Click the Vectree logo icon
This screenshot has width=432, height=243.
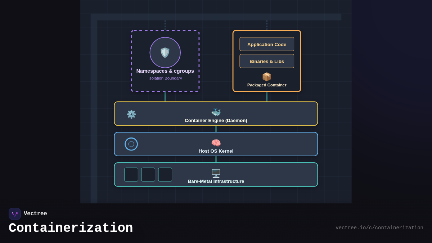click(x=15, y=214)
